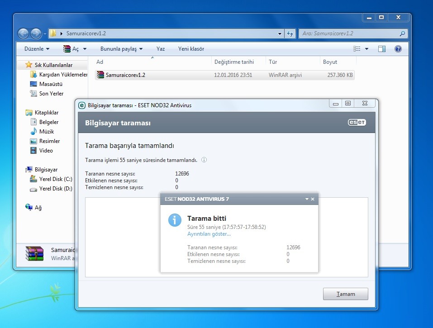
Task: Click the Aç toolbar button
Action: [x=71, y=49]
